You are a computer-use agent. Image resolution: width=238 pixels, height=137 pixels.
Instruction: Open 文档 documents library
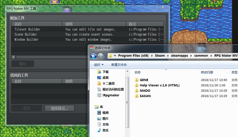[x=106, y=124]
